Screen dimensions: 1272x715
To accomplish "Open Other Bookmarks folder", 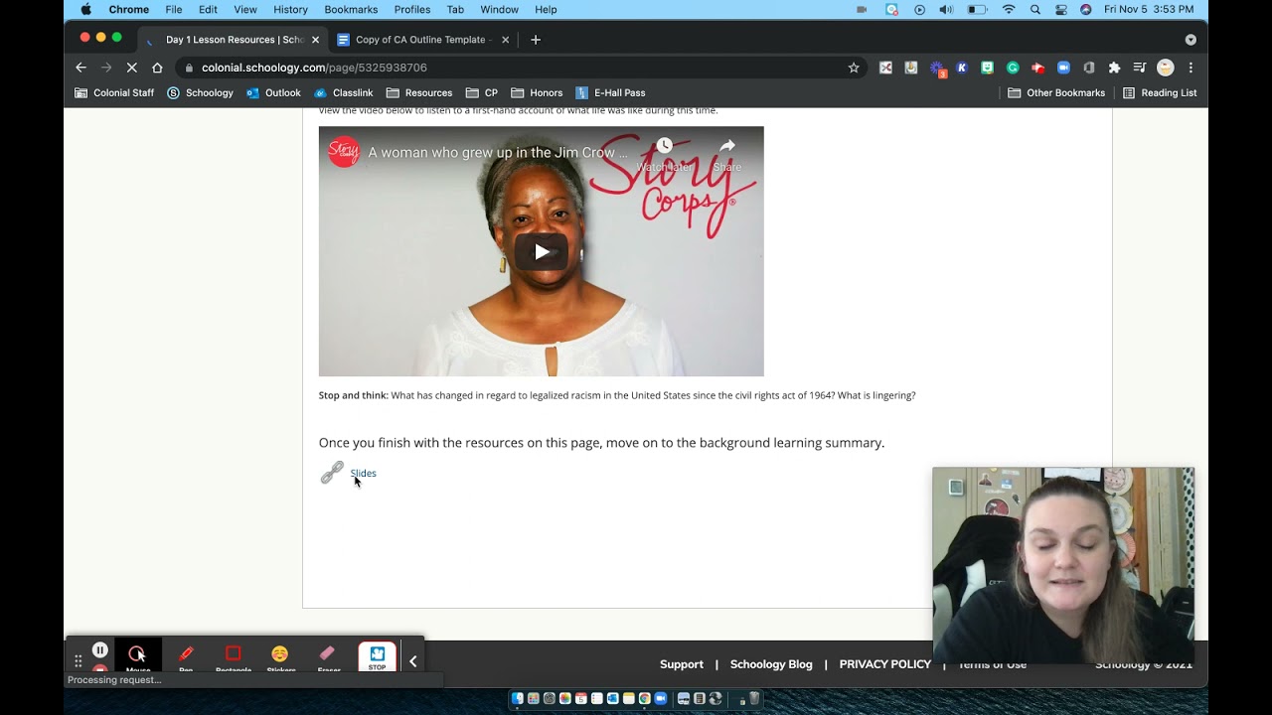I will [x=1056, y=92].
